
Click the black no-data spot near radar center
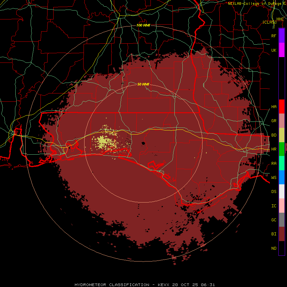pyautogui.click(x=143, y=143)
